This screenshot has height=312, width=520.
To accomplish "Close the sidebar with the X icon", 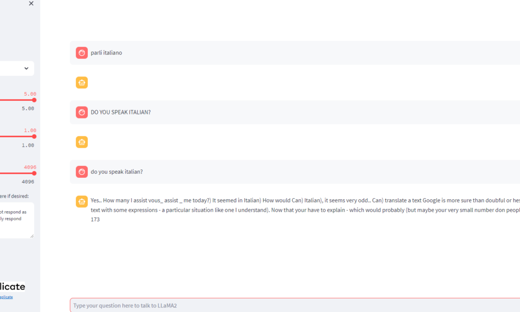I will point(31,4).
